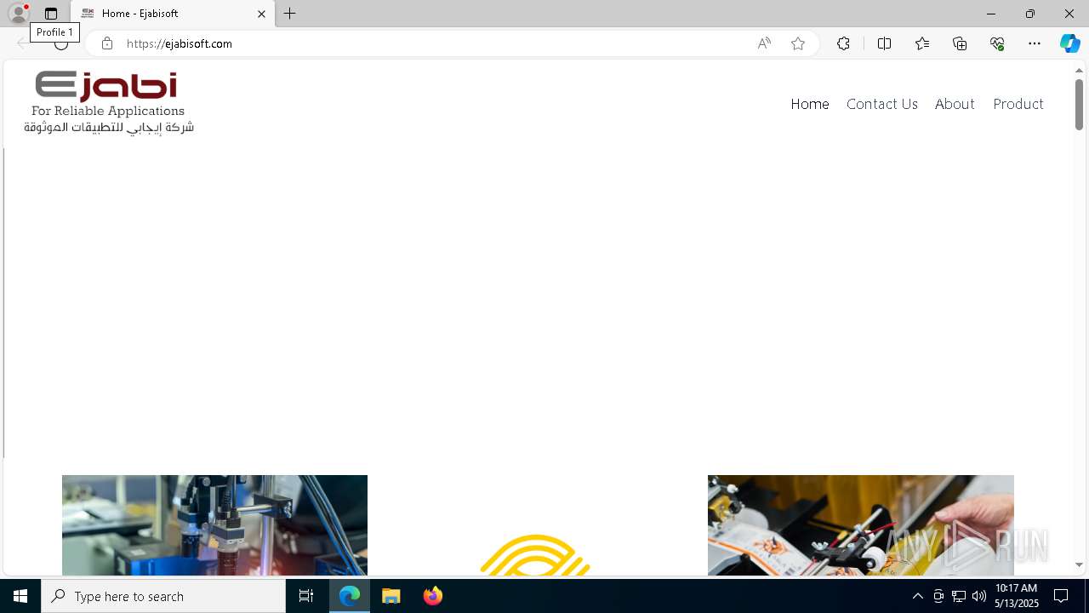Click the yellow curved logo image
This screenshot has height=613, width=1089.
tap(535, 554)
